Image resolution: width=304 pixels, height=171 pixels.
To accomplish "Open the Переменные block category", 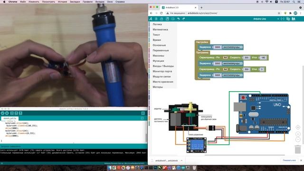I will tap(161, 50).
